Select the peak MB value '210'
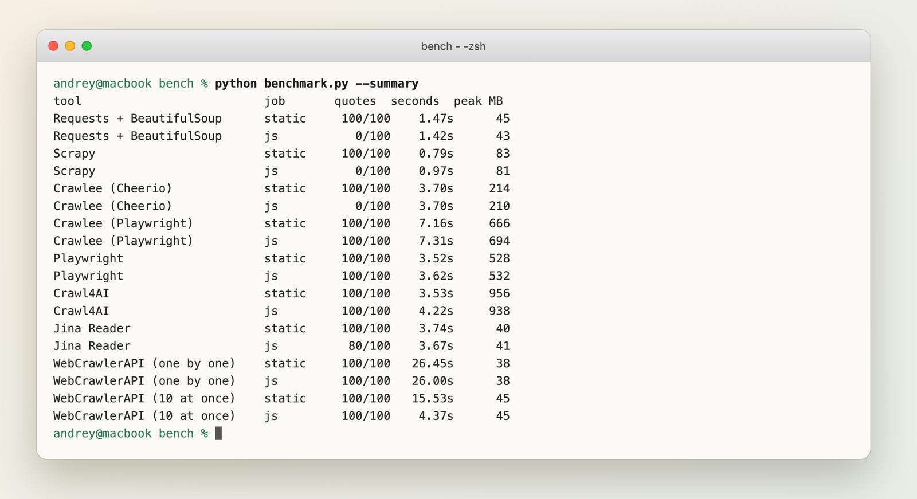The image size is (917, 499). (499, 206)
